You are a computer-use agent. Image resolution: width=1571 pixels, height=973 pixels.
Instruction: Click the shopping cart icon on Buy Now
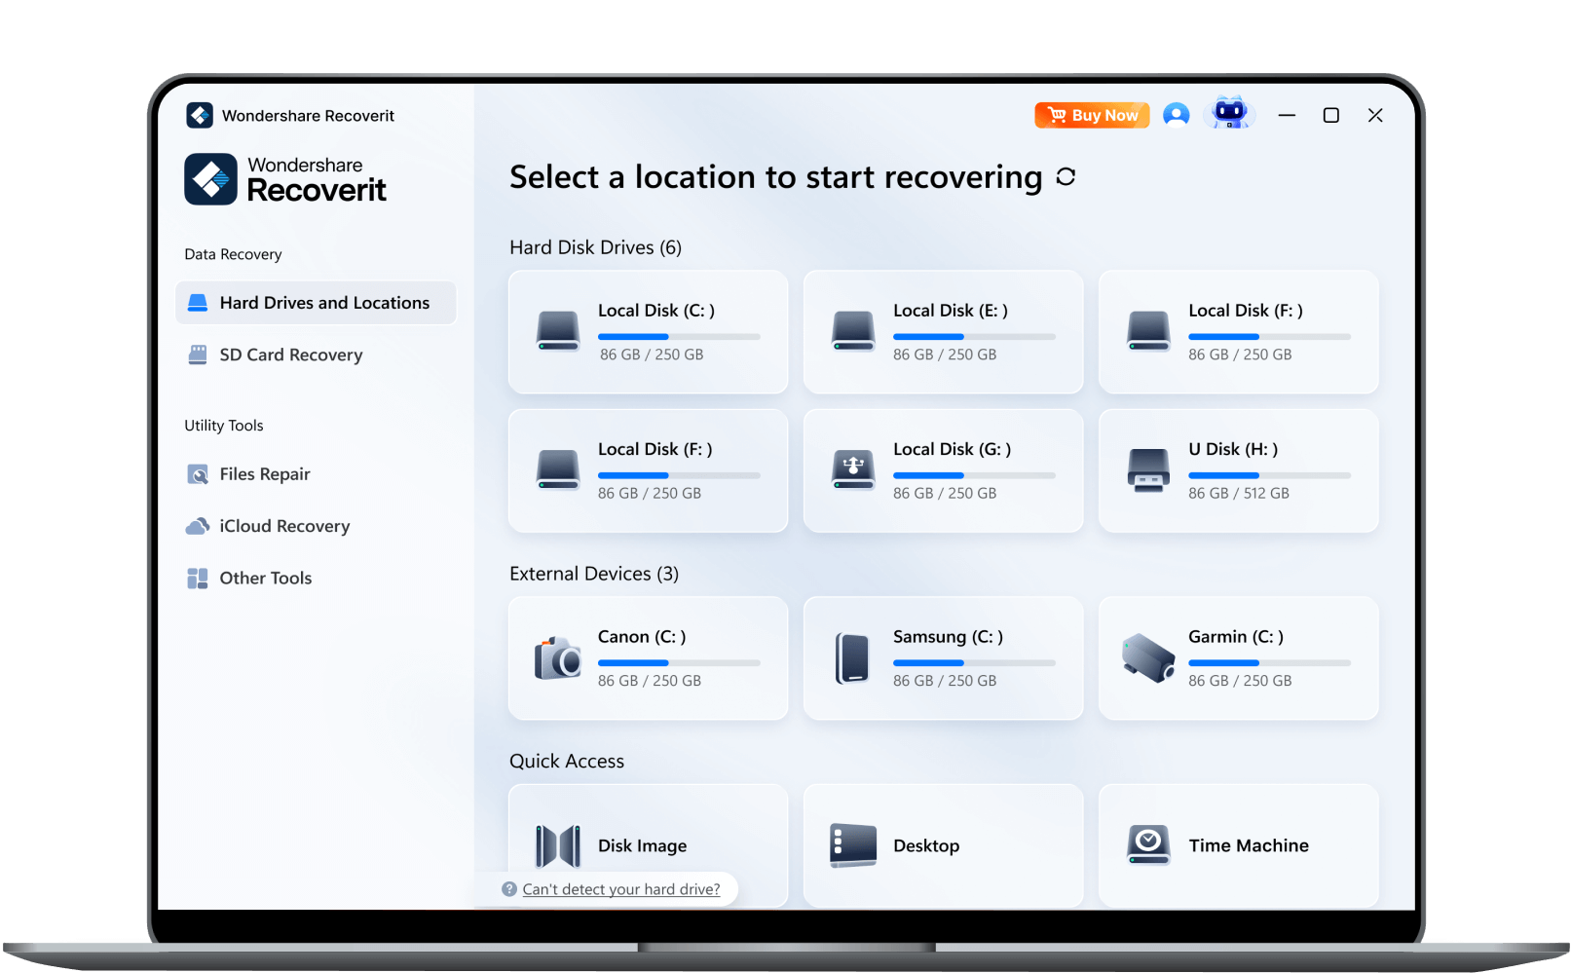(1057, 115)
